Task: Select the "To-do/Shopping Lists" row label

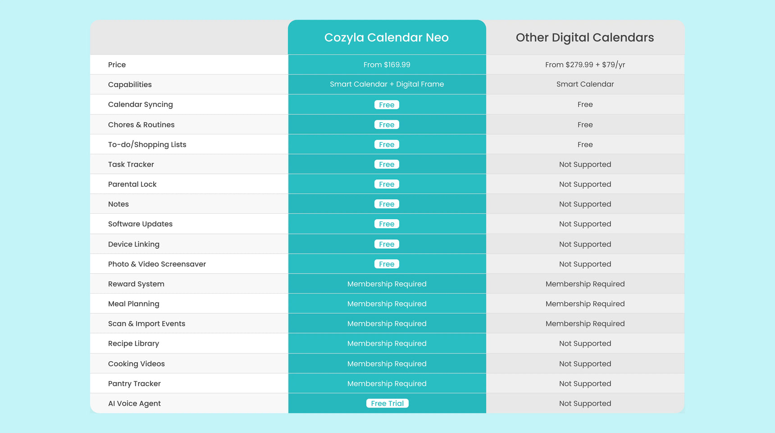Action: coord(147,144)
